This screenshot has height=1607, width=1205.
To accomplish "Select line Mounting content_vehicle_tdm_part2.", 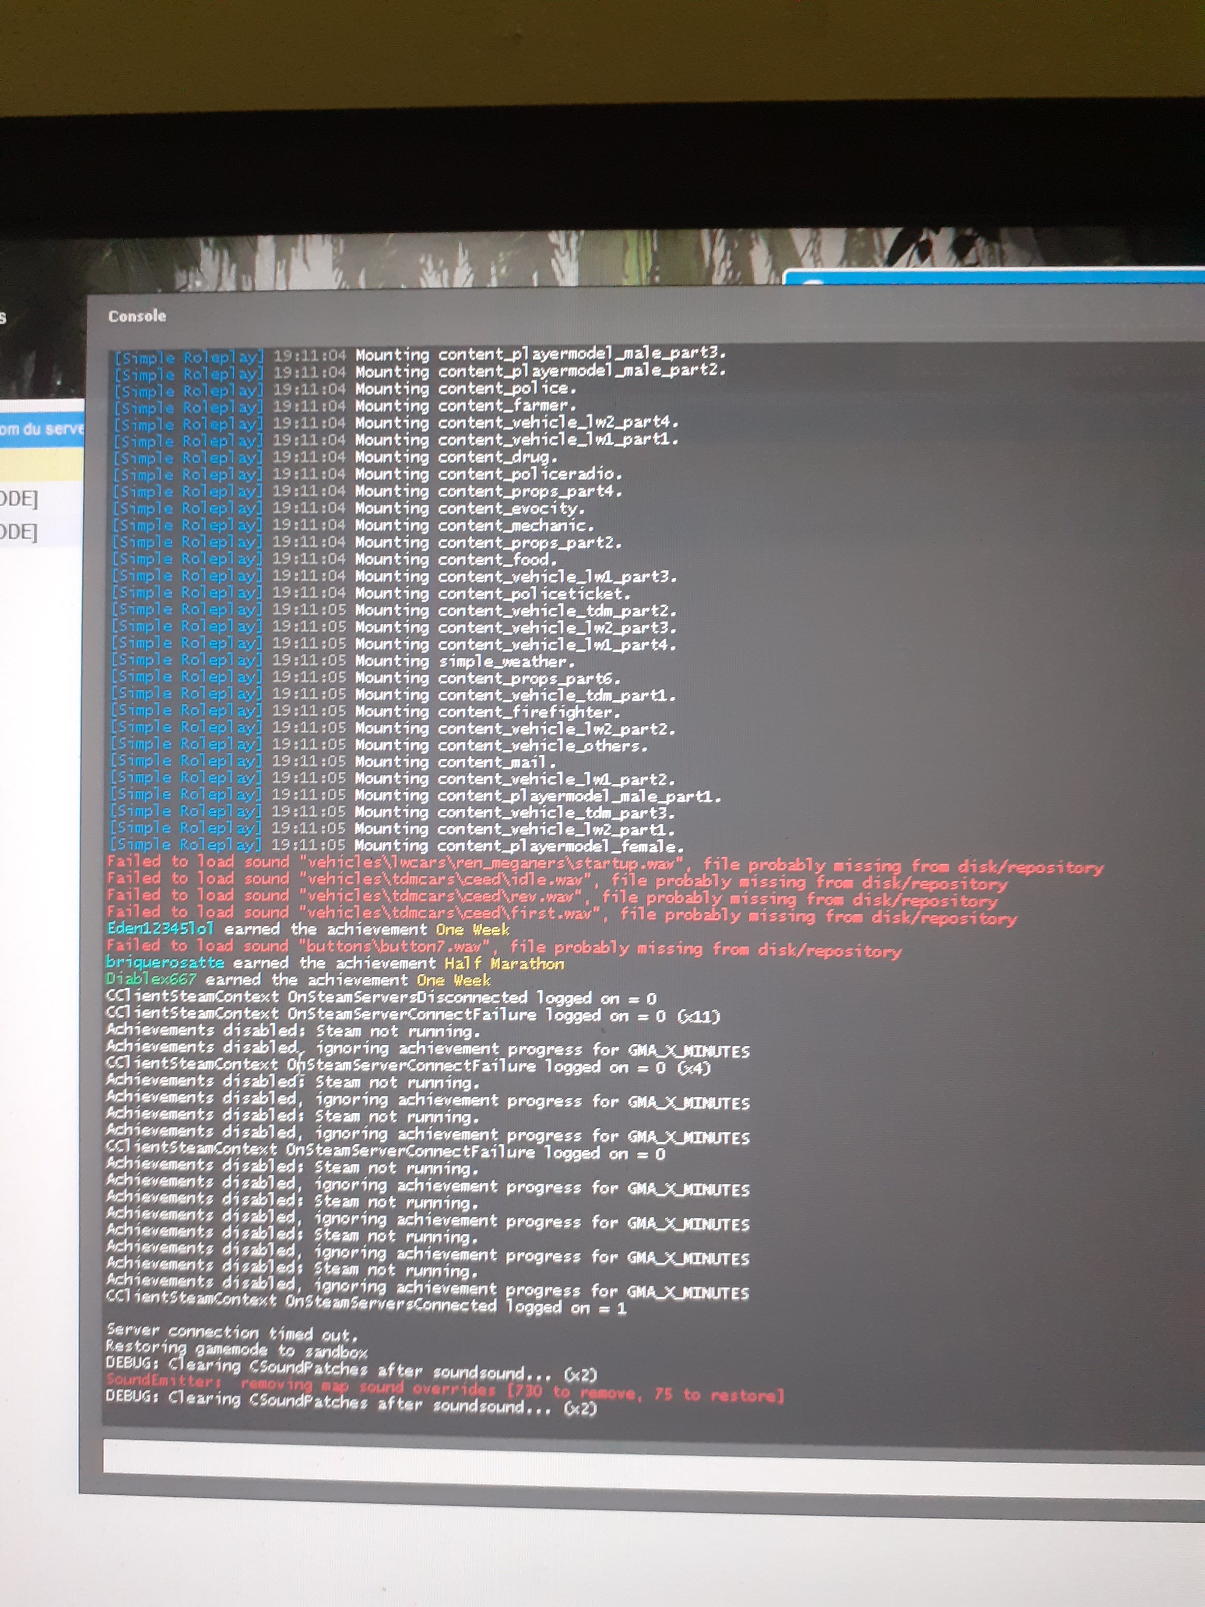I will pos(394,610).
